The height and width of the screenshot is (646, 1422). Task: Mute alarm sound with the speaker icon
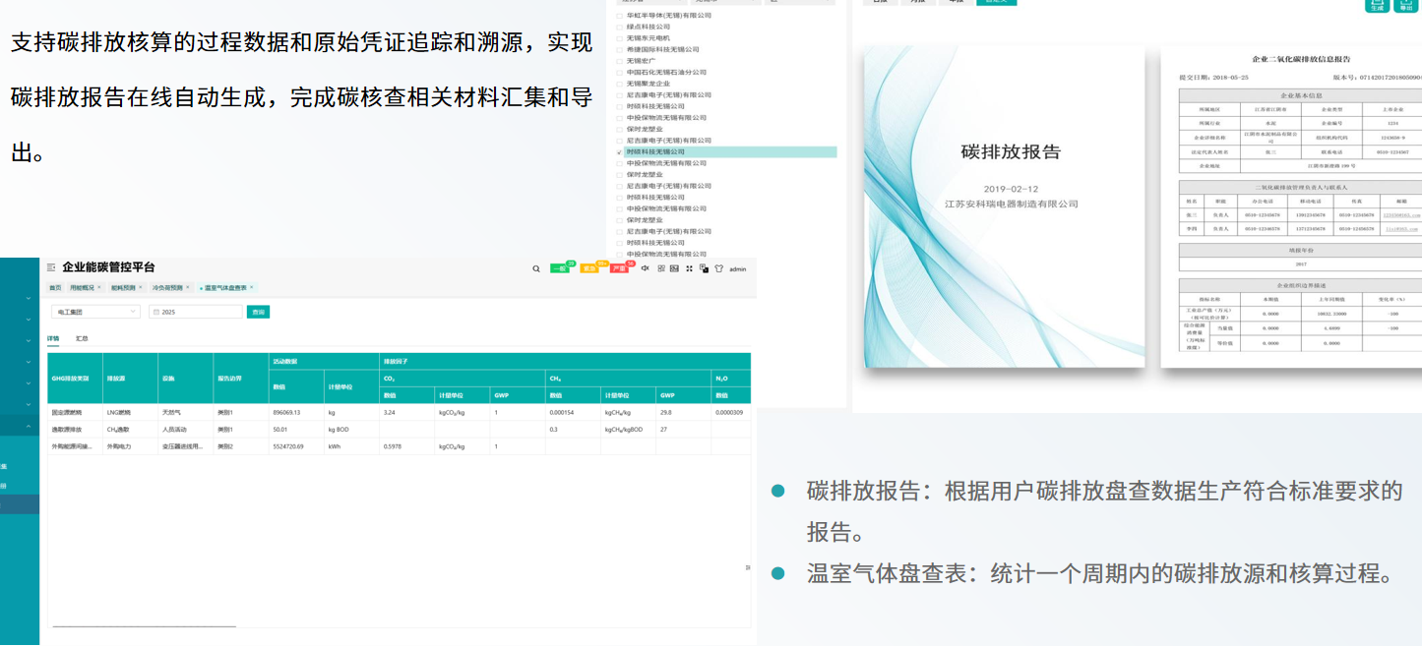click(x=645, y=268)
